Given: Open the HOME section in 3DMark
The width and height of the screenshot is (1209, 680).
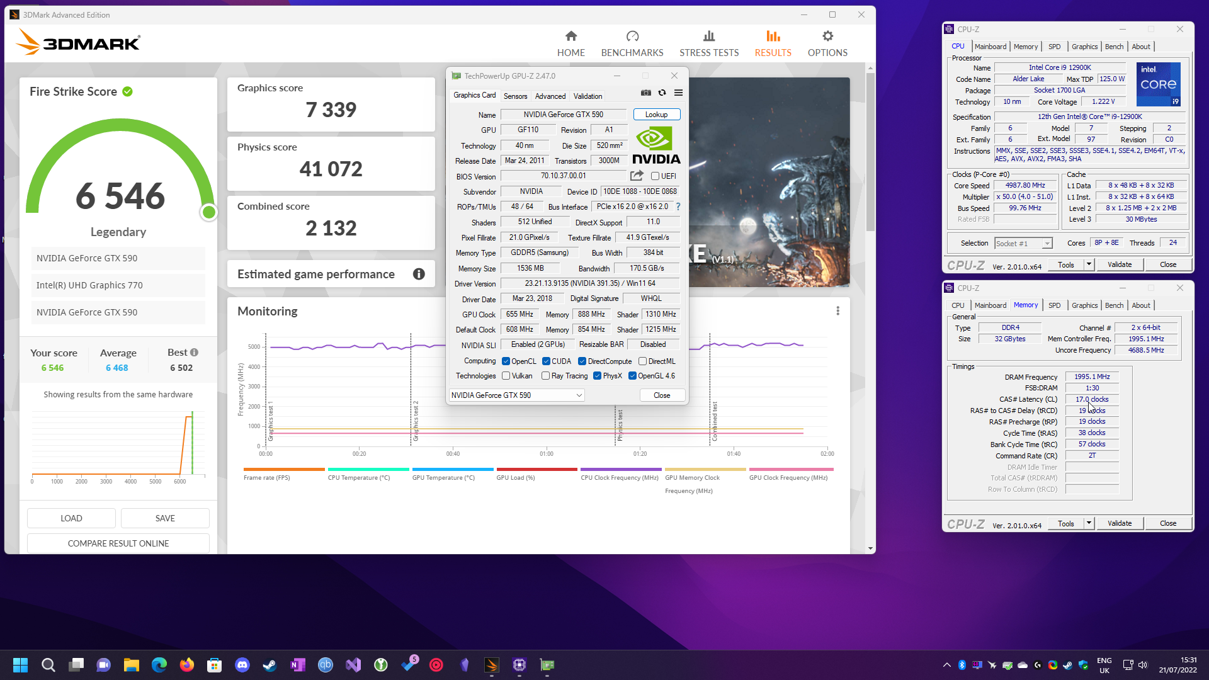Looking at the screenshot, I should point(570,43).
